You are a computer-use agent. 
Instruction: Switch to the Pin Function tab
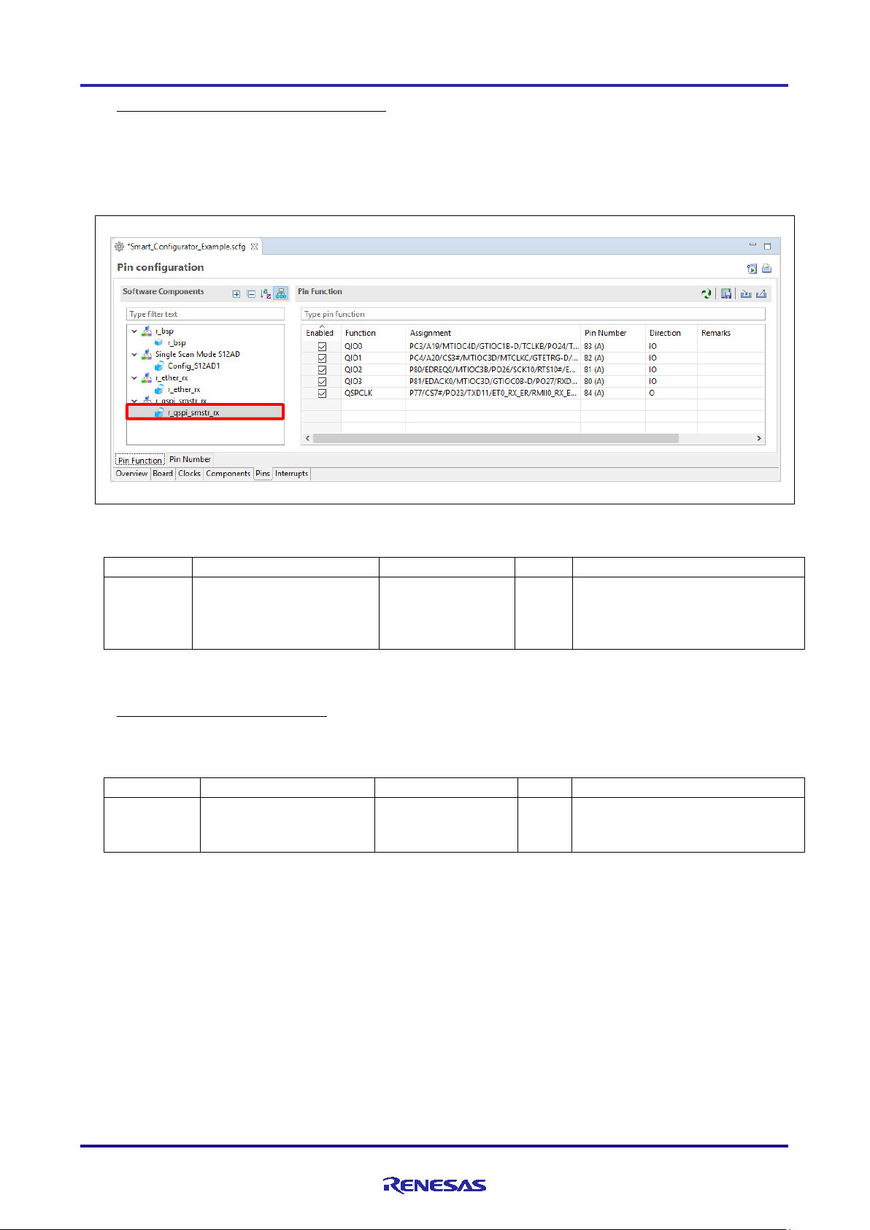click(140, 460)
